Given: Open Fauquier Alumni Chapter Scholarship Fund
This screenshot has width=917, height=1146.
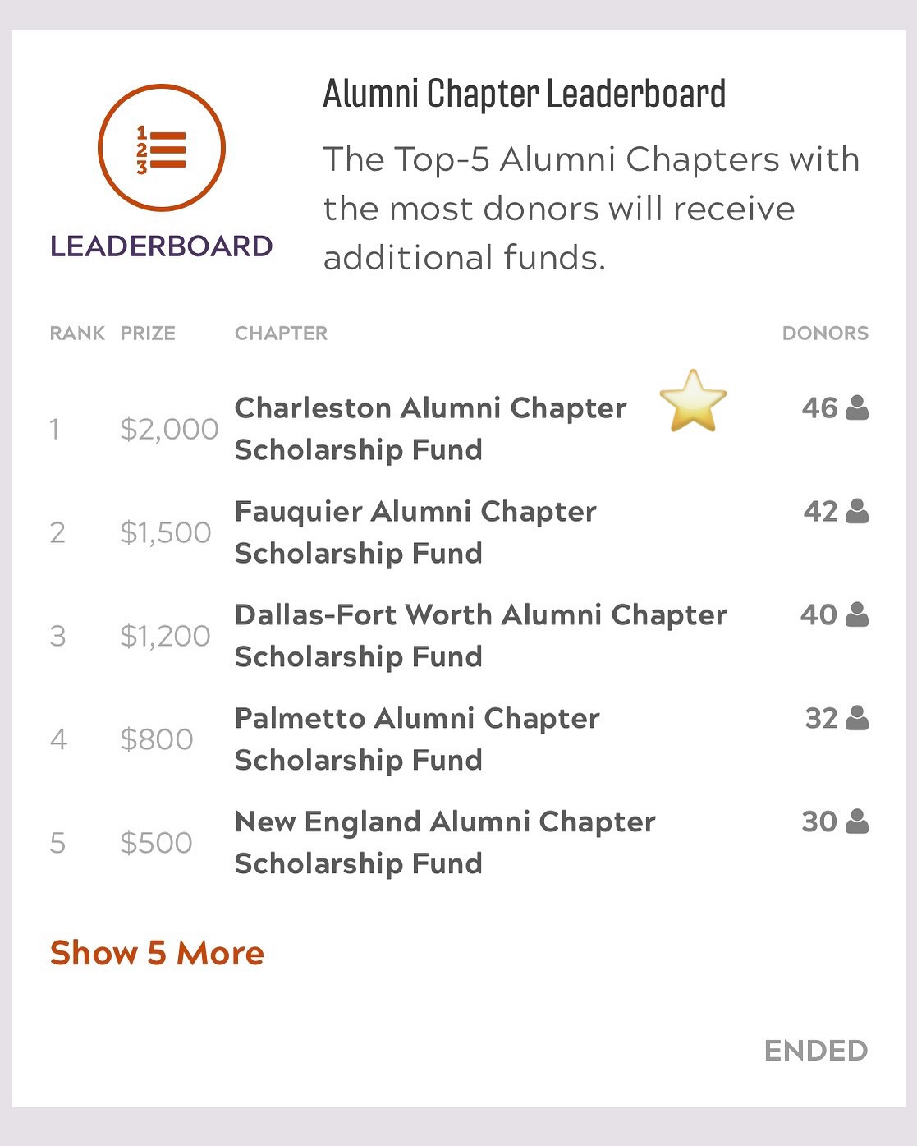Looking at the screenshot, I should (415, 532).
